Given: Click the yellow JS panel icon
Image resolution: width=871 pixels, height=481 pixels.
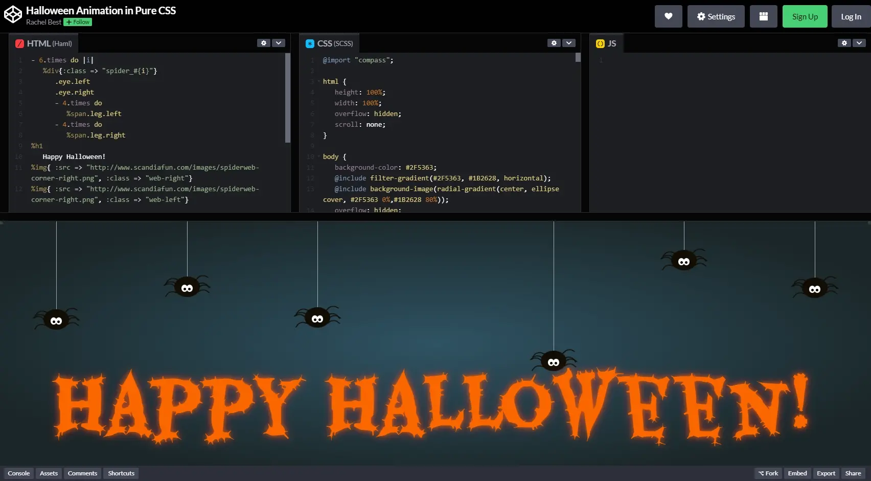Looking at the screenshot, I should pos(600,43).
